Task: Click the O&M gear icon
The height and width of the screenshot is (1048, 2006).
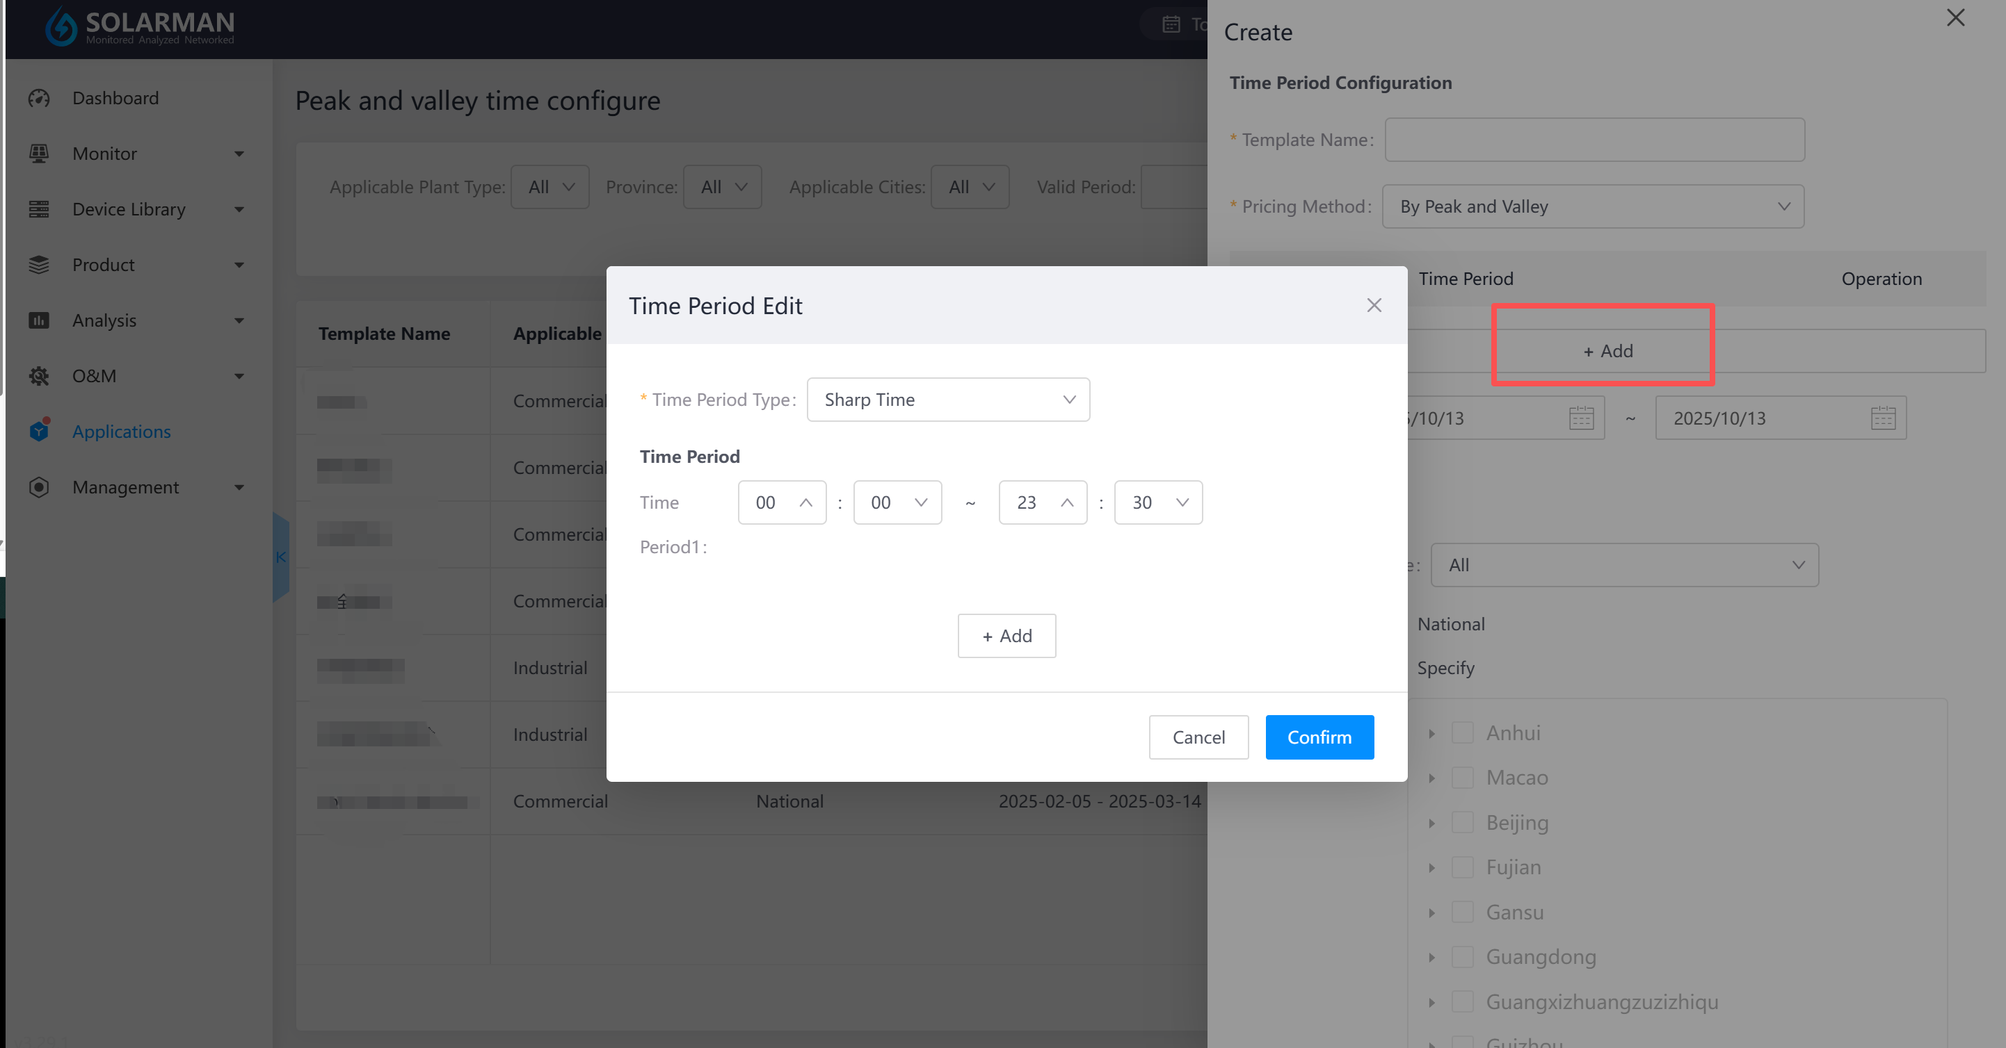Action: [x=39, y=376]
